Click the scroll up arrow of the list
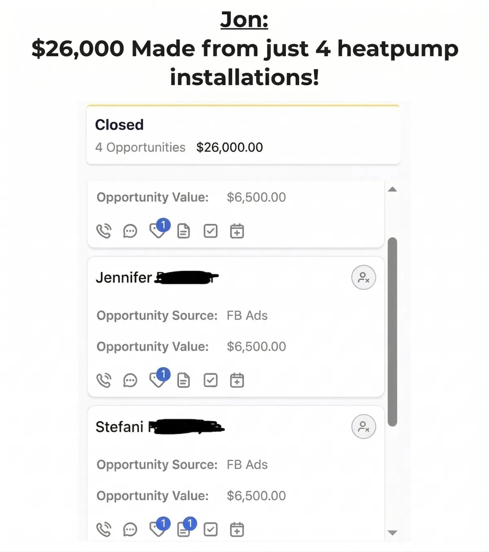The height and width of the screenshot is (552, 489). [392, 189]
